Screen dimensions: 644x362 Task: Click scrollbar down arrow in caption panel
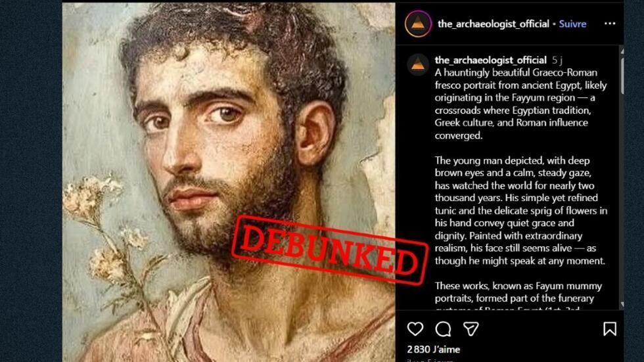(x=622, y=304)
